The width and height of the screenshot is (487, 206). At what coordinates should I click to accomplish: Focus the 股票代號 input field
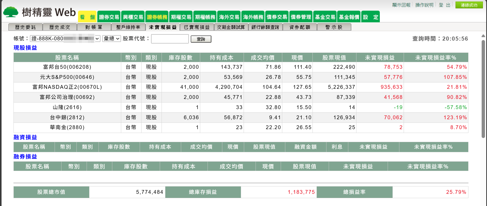(170, 39)
